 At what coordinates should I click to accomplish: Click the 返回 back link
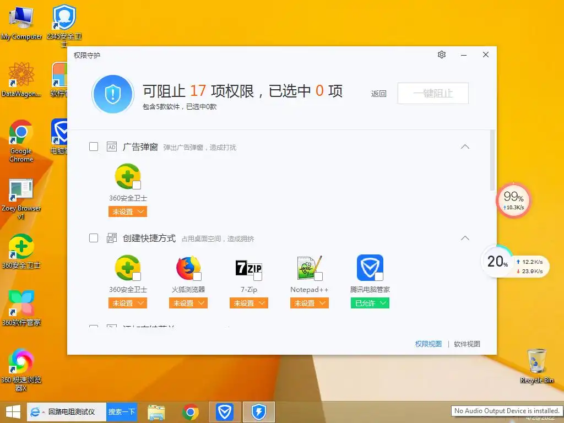(x=379, y=94)
